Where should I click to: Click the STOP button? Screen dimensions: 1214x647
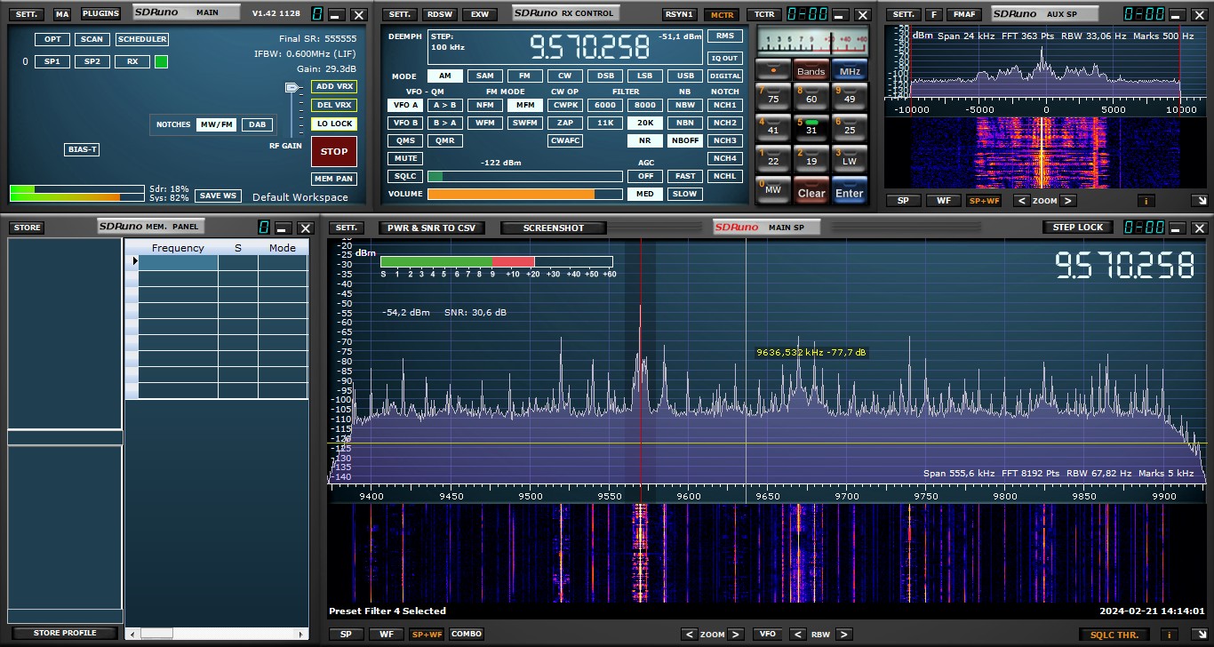pyautogui.click(x=334, y=151)
